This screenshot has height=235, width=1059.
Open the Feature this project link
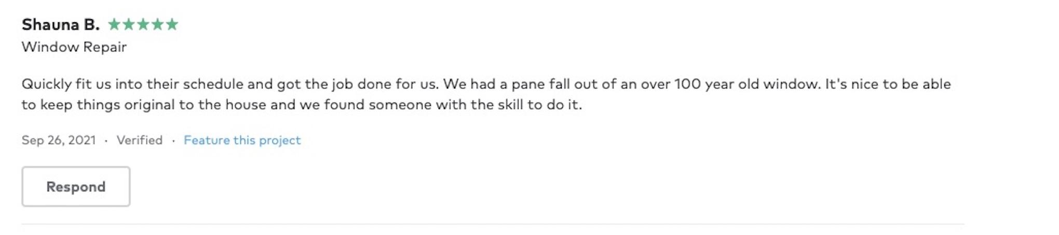click(x=242, y=140)
